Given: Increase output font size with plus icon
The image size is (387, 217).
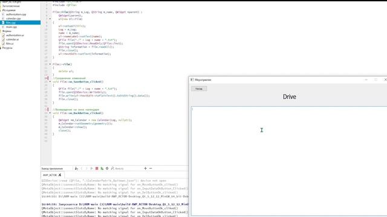Looking at the screenshot, I should 145,168.
